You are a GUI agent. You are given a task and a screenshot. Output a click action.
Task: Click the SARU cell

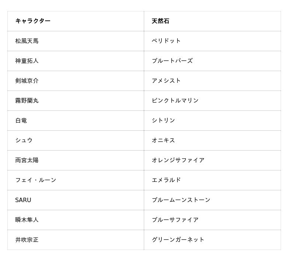[x=23, y=200]
